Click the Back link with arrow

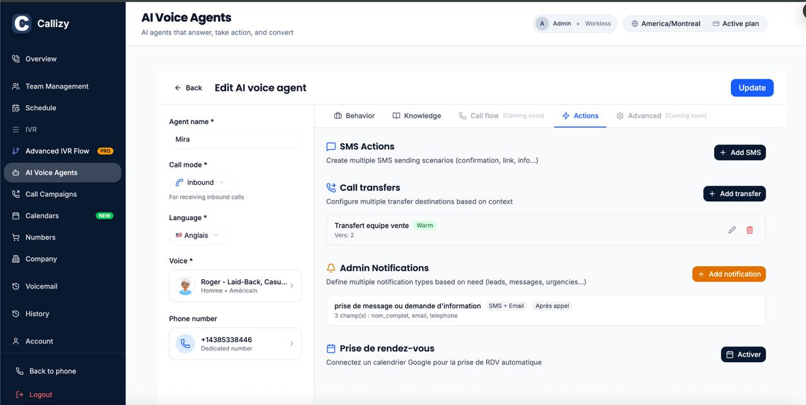click(x=188, y=88)
